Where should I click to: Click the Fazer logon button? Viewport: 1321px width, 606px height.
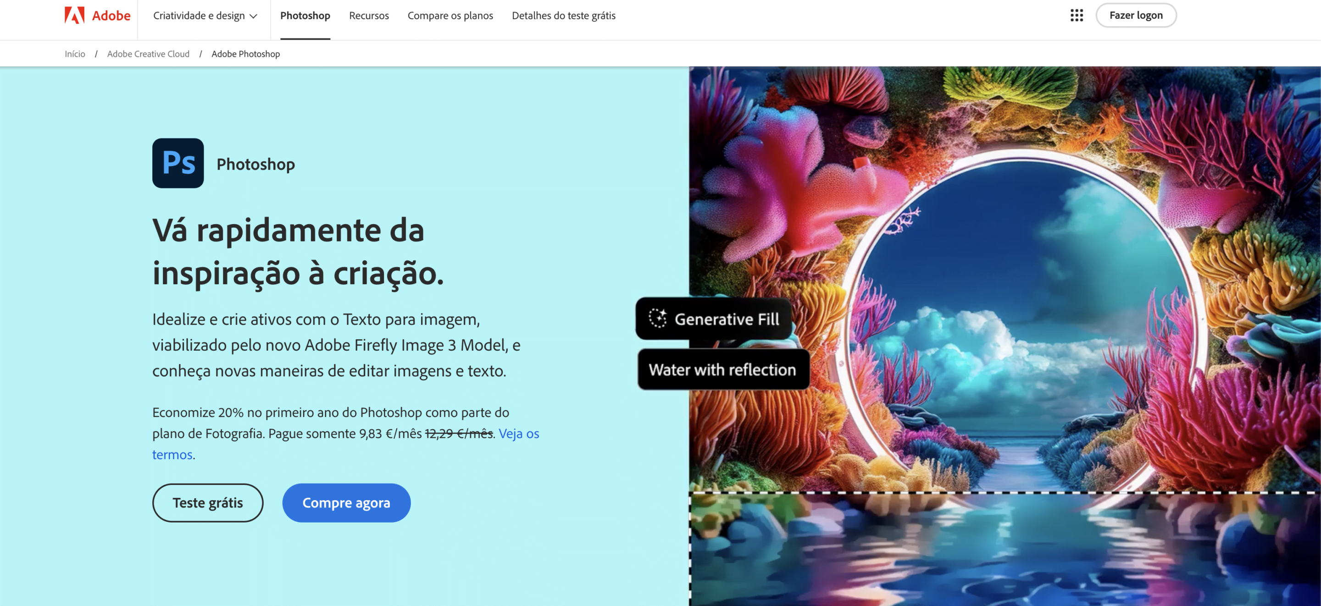pyautogui.click(x=1136, y=16)
